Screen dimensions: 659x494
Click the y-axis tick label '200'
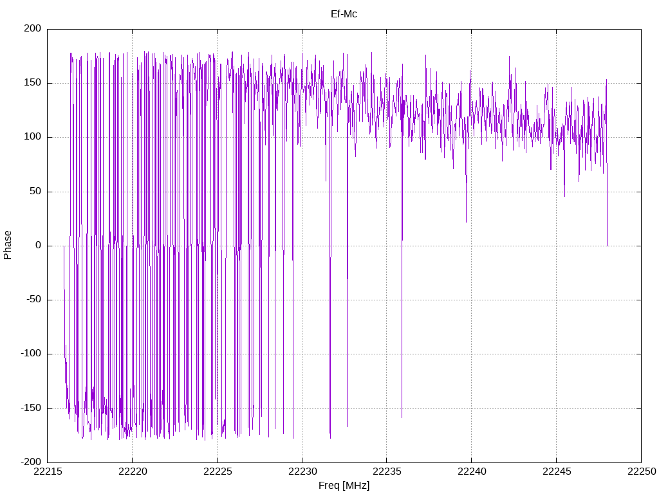pyautogui.click(x=33, y=28)
